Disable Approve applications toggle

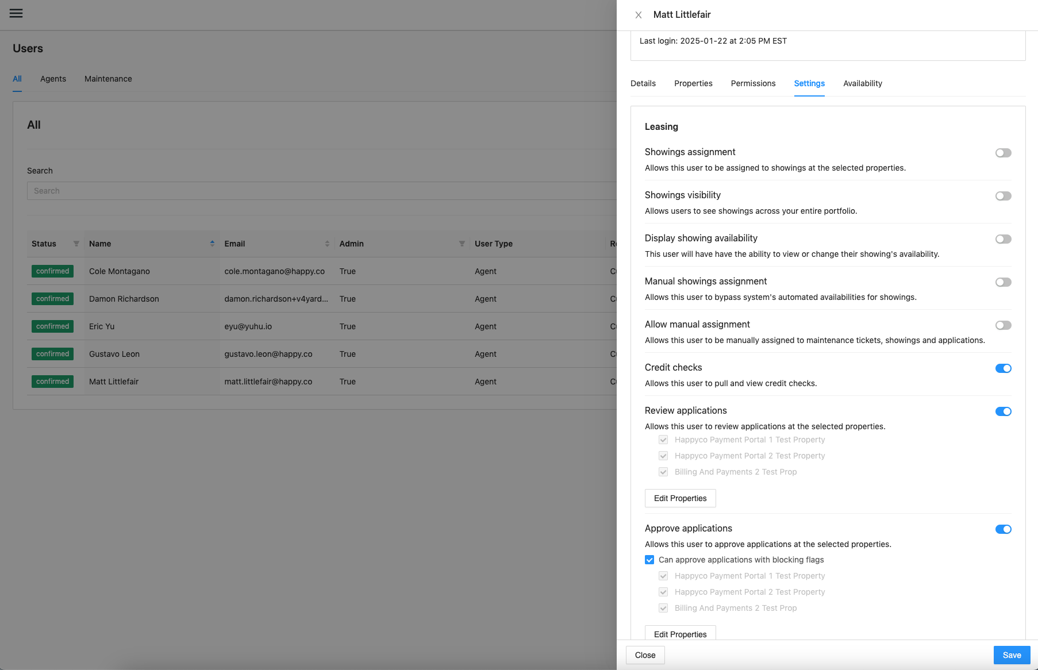pos(1004,529)
